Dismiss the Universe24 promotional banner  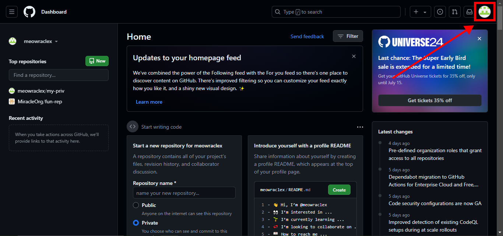(479, 39)
